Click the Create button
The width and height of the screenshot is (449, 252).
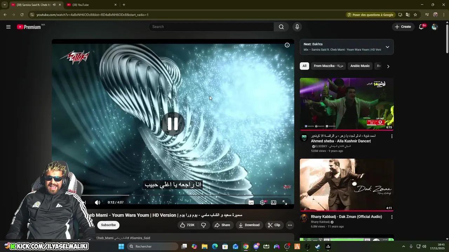[403, 27]
